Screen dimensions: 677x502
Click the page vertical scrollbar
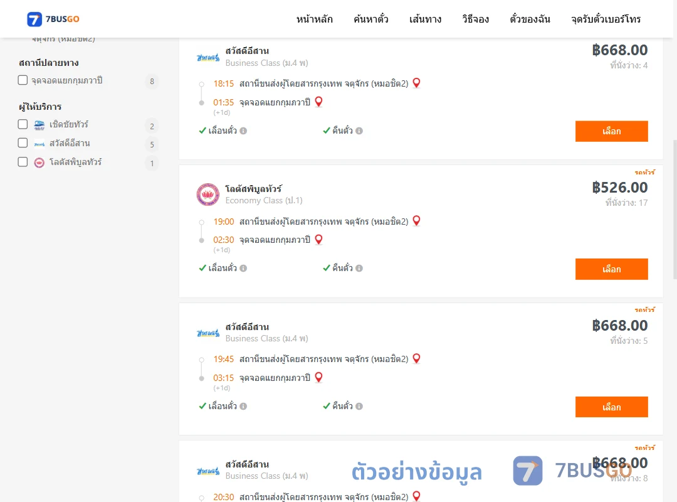(675, 210)
